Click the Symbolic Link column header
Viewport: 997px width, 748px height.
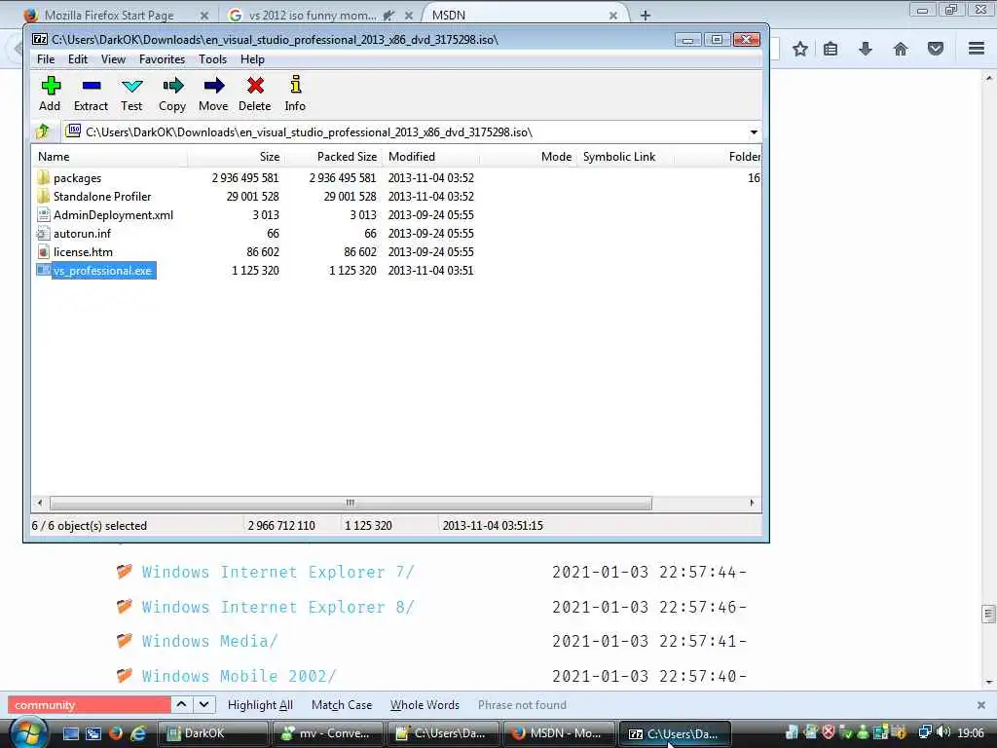point(624,157)
